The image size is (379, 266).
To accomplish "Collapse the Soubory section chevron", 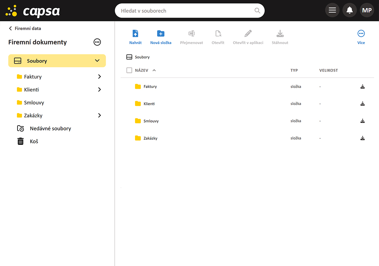I will [97, 61].
